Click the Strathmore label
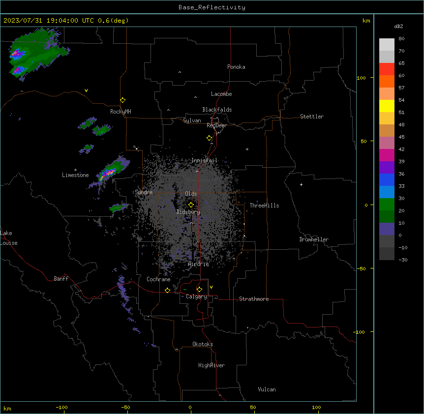 click(x=254, y=299)
